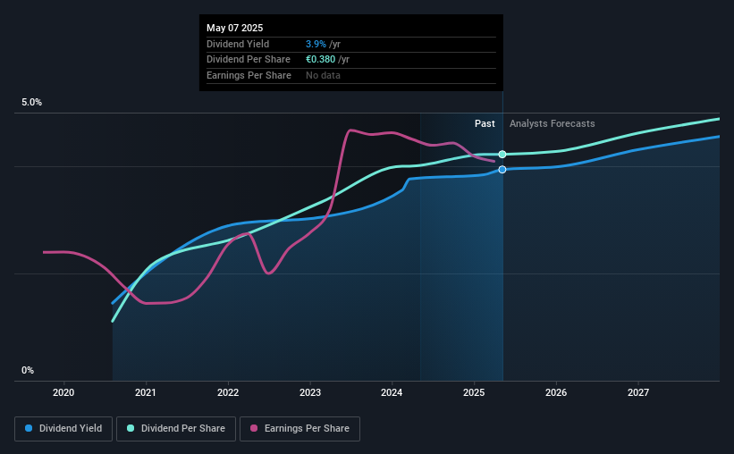The image size is (734, 454).
Task: Click the pink Earnings Per Share legend dot
Action: click(254, 428)
